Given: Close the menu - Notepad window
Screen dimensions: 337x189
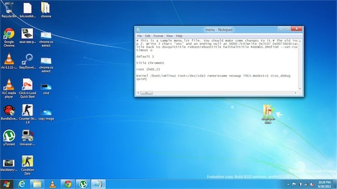Looking at the screenshot, I should [297, 29].
